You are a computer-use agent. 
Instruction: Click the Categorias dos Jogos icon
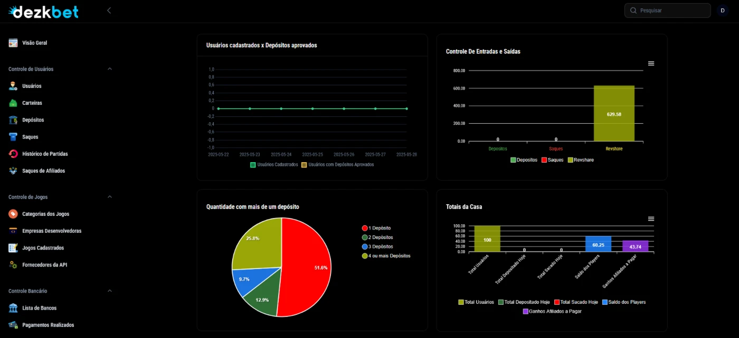pyautogui.click(x=13, y=214)
